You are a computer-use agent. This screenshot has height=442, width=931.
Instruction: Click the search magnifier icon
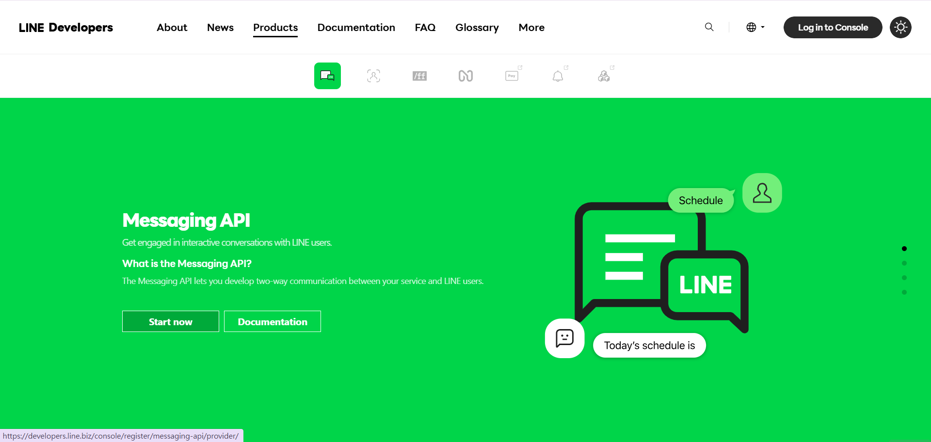(709, 27)
